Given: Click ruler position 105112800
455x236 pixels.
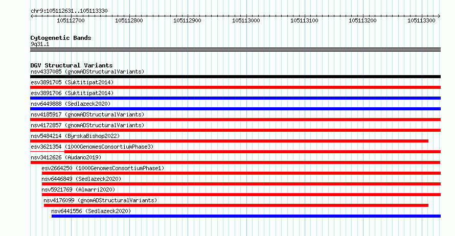Looking at the screenshot, I should [x=129, y=20].
